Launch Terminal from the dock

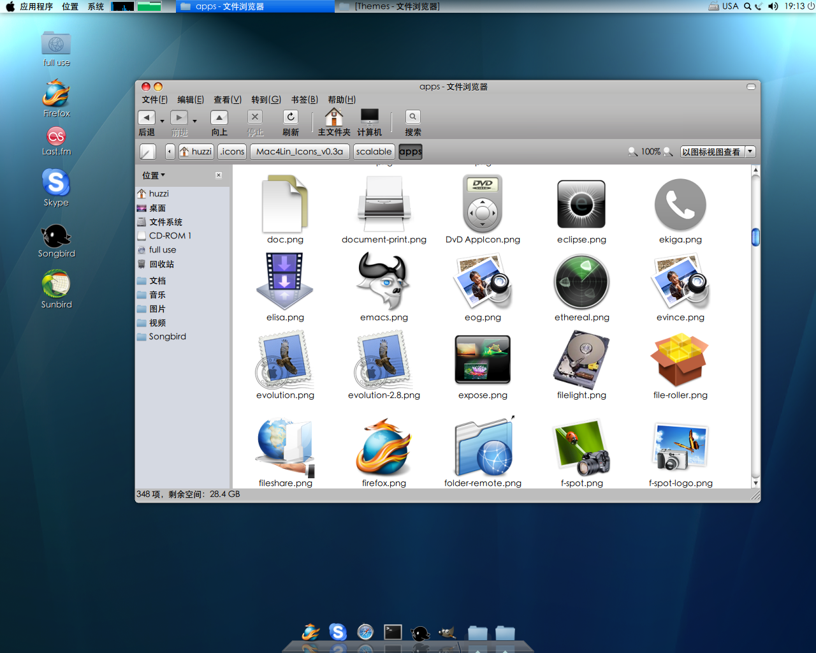pyautogui.click(x=393, y=632)
